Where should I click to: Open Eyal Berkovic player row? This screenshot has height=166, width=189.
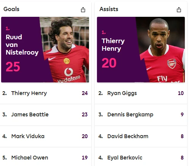tap(141, 158)
